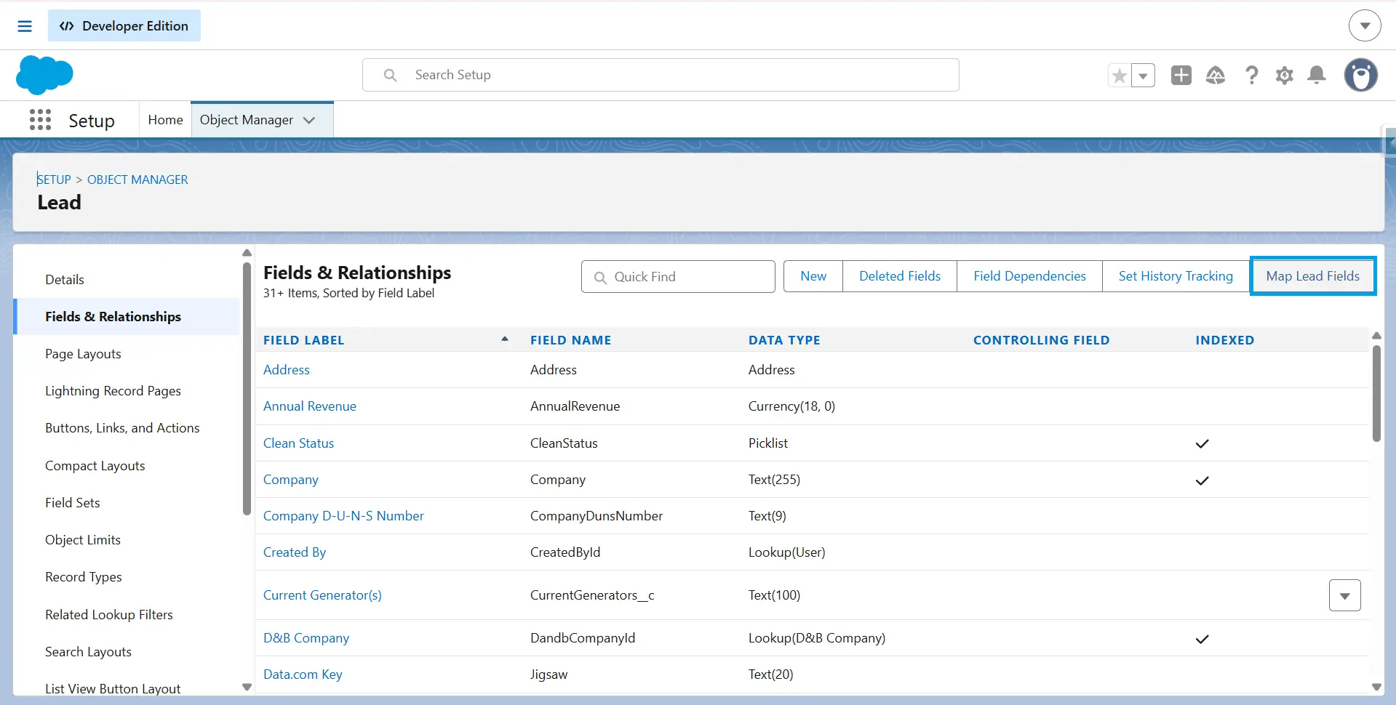Open Company D-U-N-S Number field
Viewport: 1396px width, 705px height.
tap(343, 516)
